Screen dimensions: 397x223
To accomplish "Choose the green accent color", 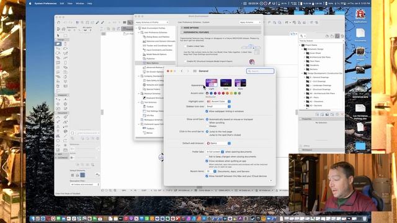I will tap(236, 94).
